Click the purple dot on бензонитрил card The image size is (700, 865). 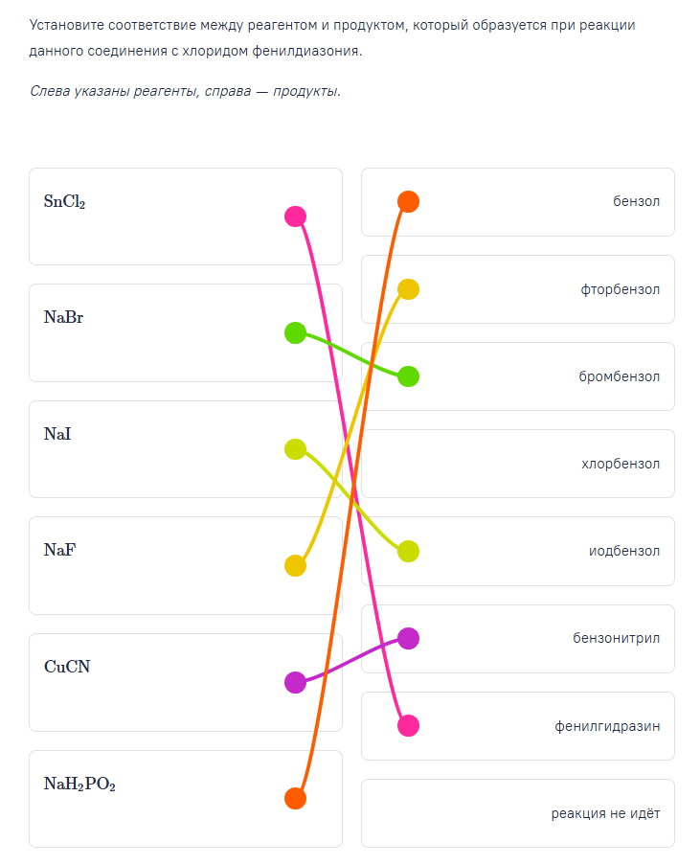(x=408, y=638)
